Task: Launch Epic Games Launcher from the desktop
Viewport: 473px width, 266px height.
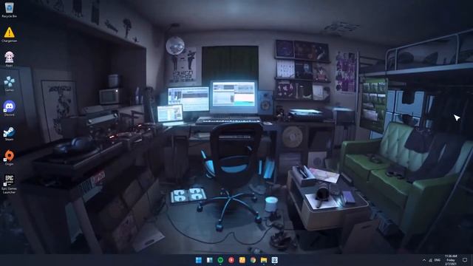Action: 9,184
